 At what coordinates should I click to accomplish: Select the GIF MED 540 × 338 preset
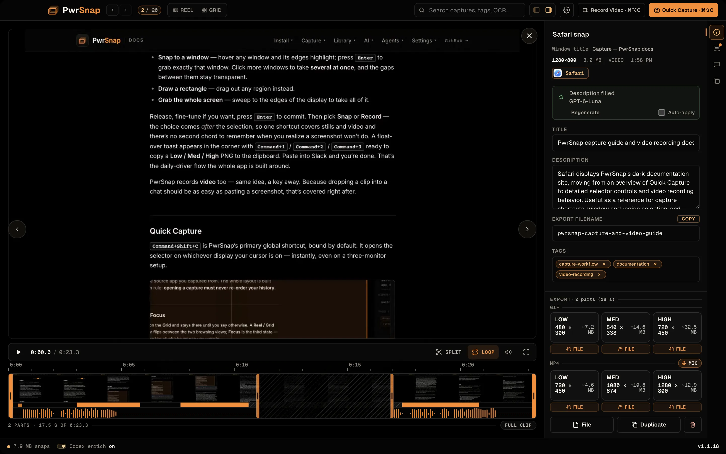point(625,327)
